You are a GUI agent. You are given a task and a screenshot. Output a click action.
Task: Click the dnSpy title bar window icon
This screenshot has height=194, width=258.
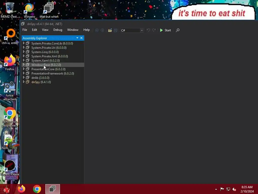point(23,24)
